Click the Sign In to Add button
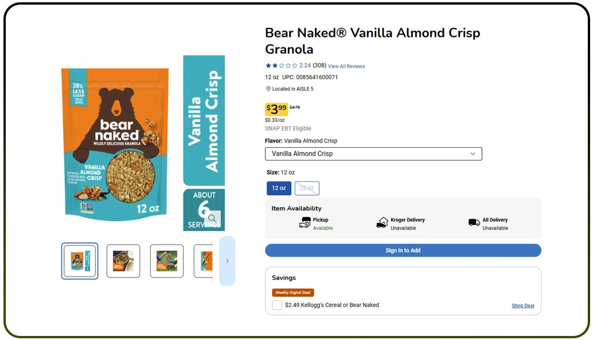 [403, 251]
